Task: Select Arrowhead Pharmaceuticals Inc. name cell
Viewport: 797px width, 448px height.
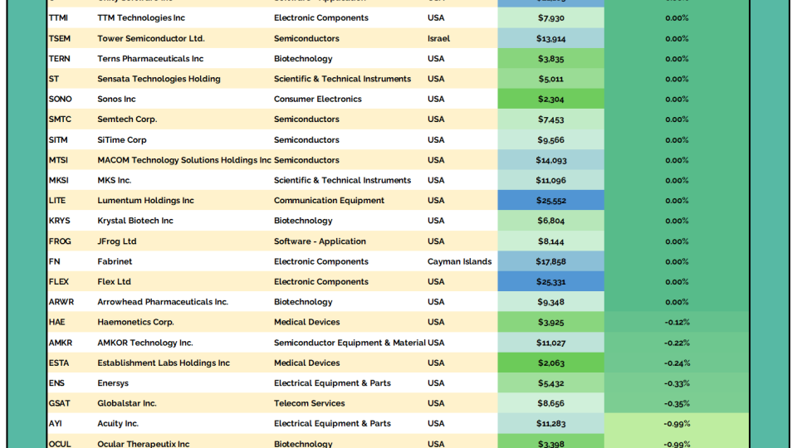Action: (162, 302)
